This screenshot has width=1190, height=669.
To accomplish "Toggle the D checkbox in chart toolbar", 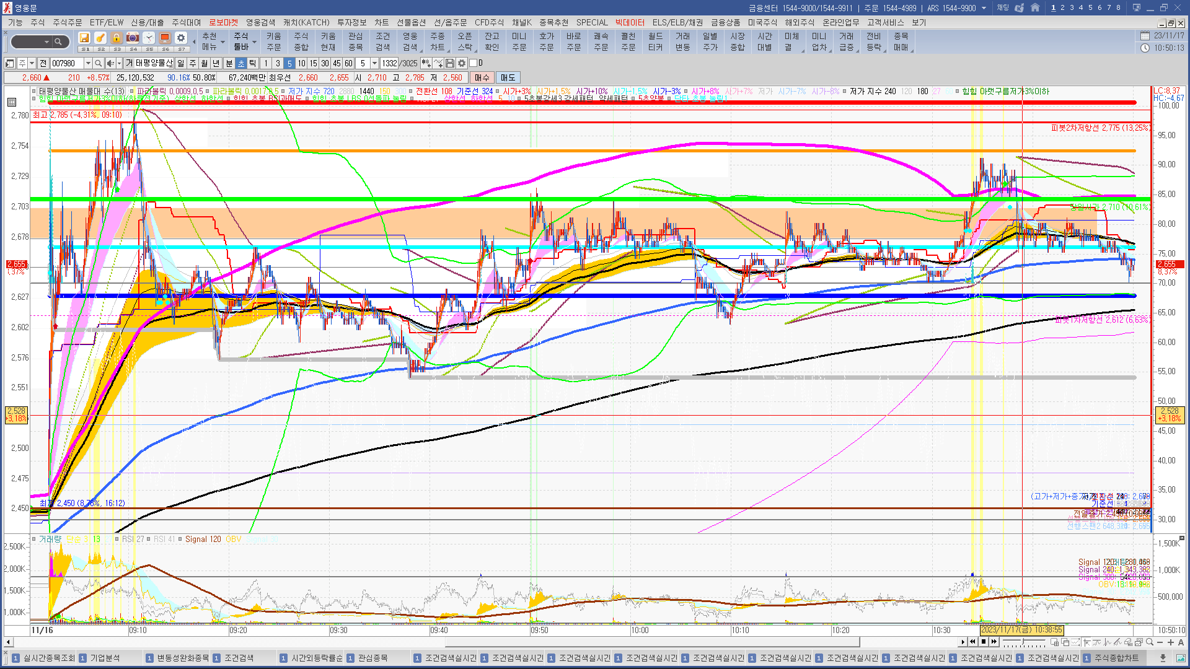I will pyautogui.click(x=474, y=63).
